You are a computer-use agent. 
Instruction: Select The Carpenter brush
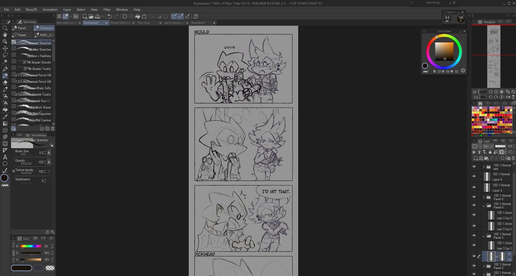pyautogui.click(x=31, y=114)
